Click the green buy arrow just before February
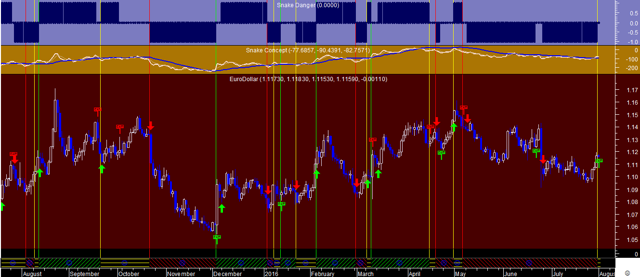This screenshot has height=277, width=640. (316, 174)
